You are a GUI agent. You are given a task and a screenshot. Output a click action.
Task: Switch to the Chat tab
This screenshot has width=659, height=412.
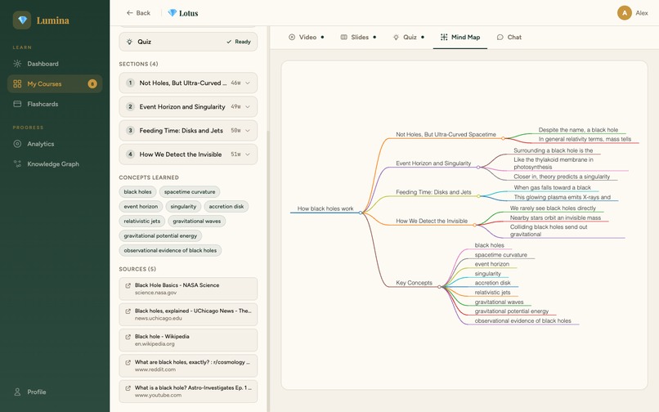(x=509, y=37)
